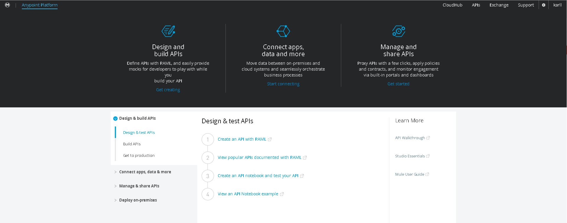This screenshot has width=567, height=223.
Task: Click external link icon next to Mule User Guide
Action: (x=427, y=174)
